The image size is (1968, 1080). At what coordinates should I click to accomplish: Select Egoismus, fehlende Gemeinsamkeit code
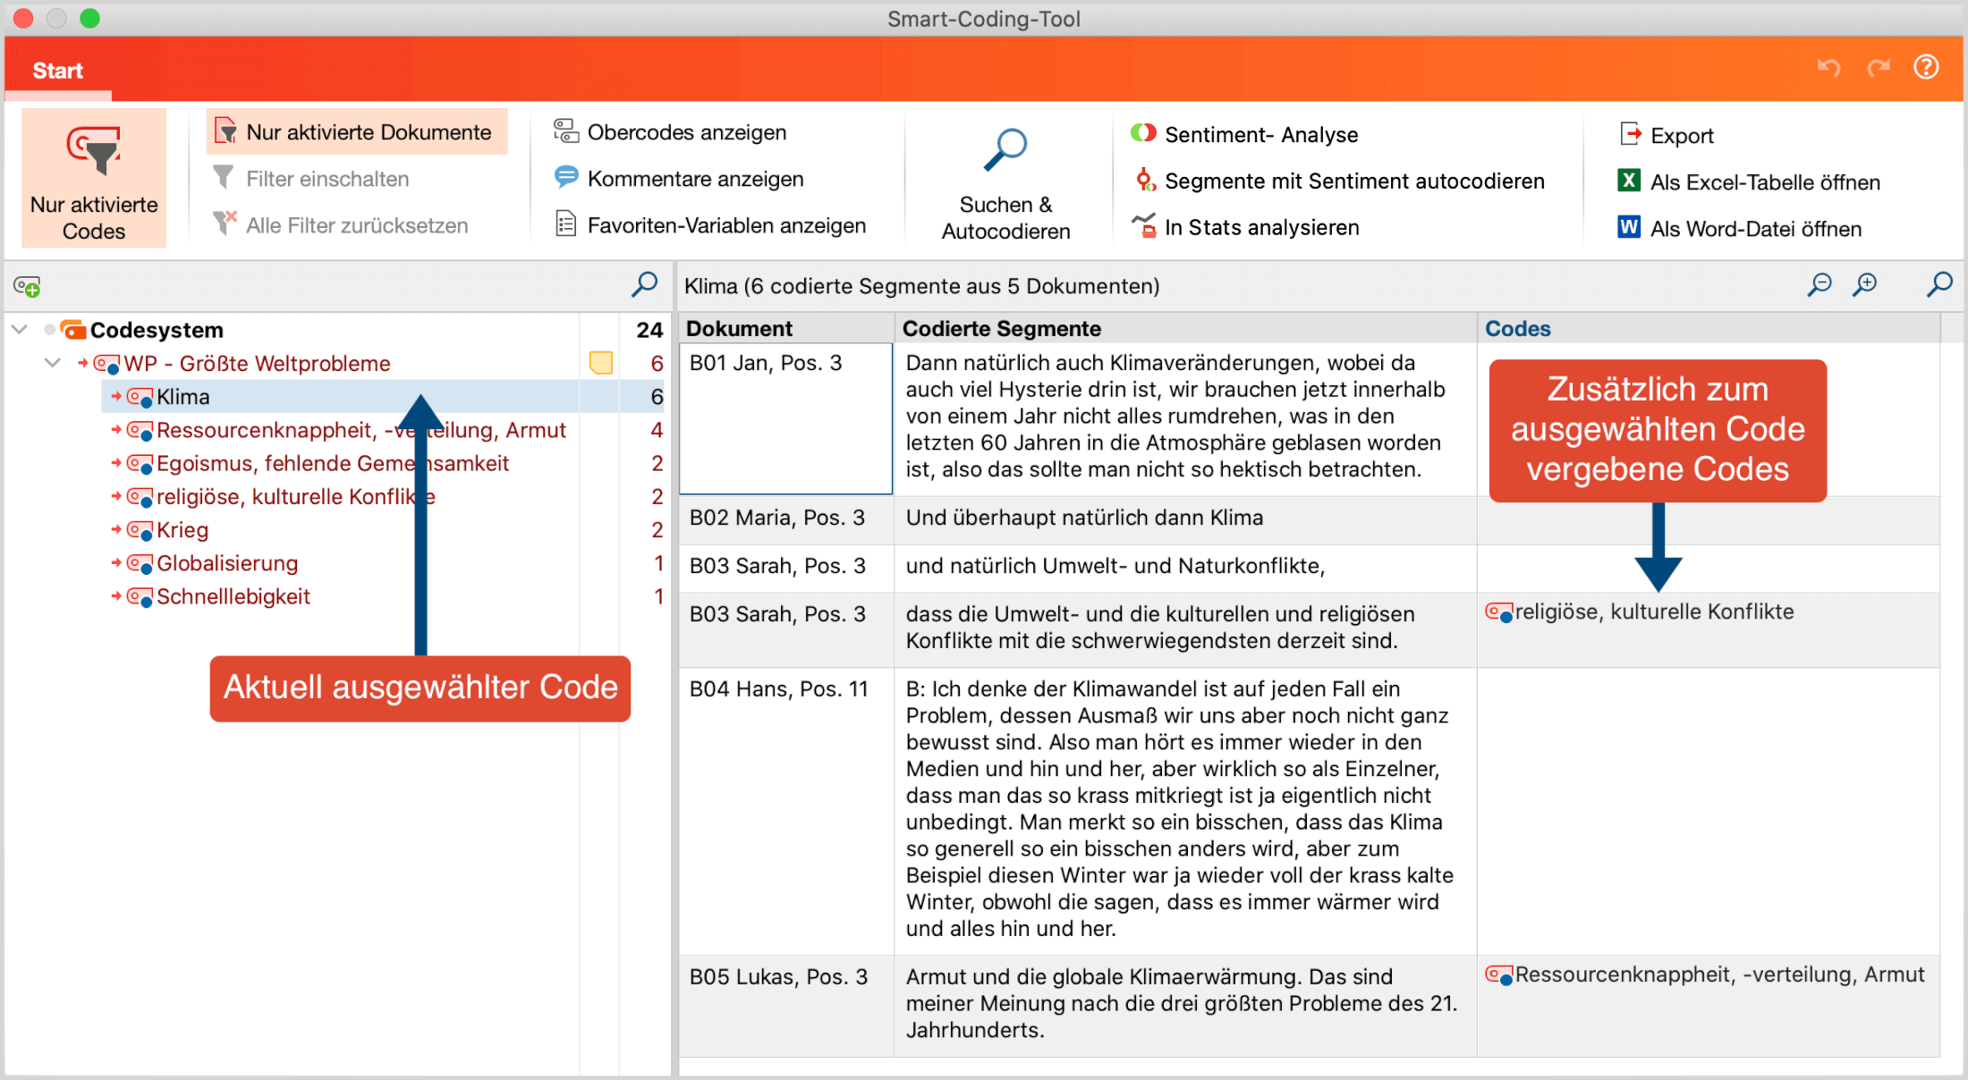333,463
